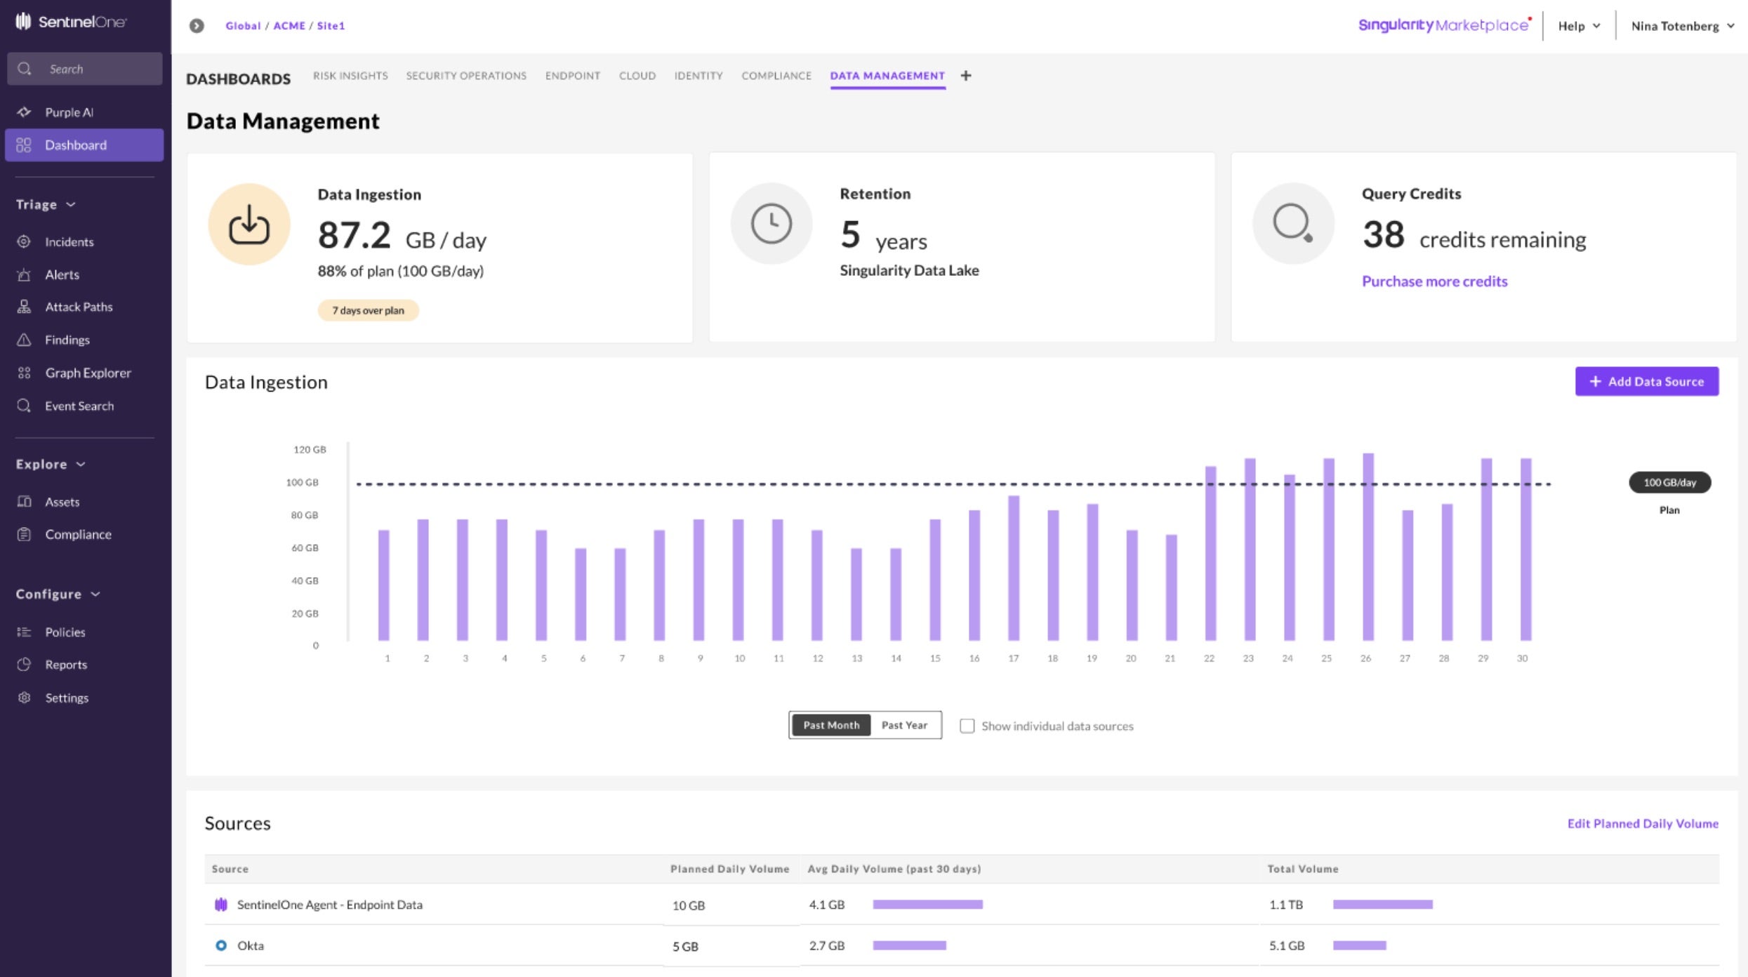Screen dimensions: 1748x977
Task: Open Incidents from the sidebar icon
Action: click(x=24, y=241)
